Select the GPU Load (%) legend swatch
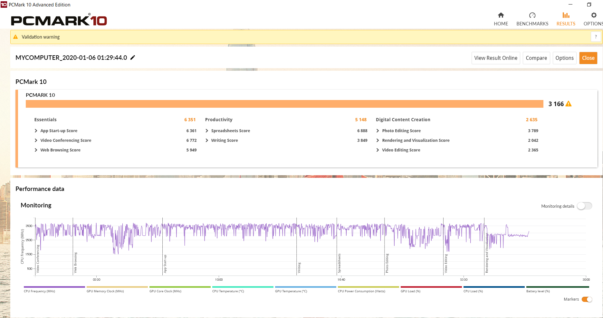Screen dimensions: 603x318 pyautogui.click(x=431, y=287)
